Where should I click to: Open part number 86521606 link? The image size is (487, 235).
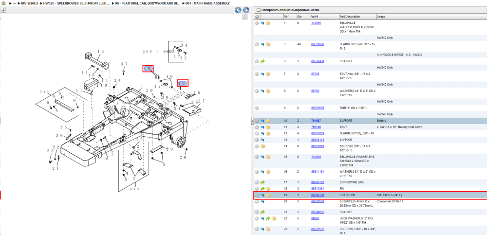pyautogui.click(x=318, y=44)
